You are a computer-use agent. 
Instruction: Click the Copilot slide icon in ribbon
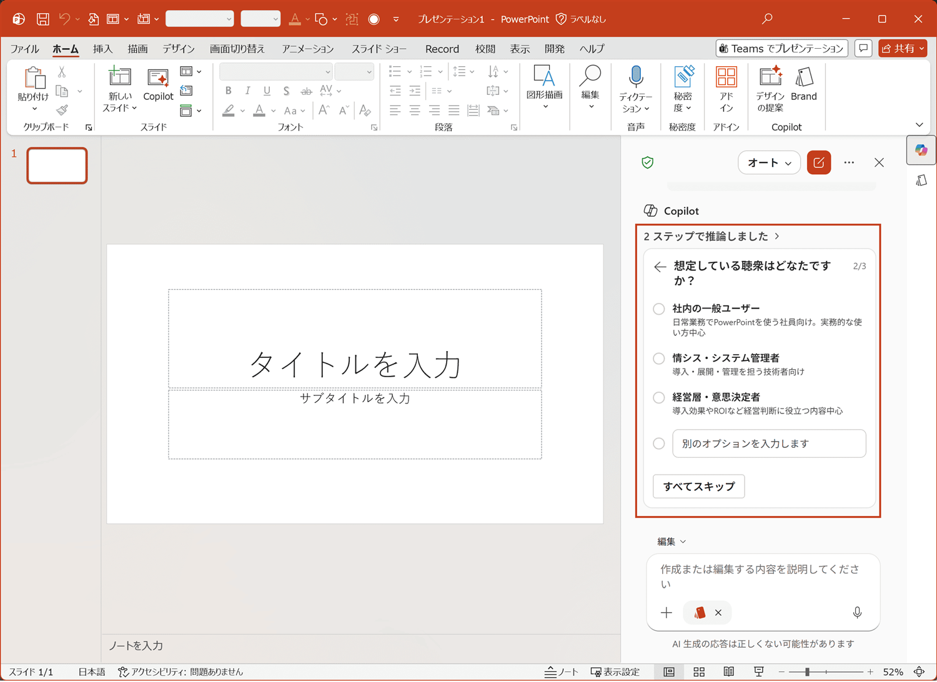[x=158, y=78]
